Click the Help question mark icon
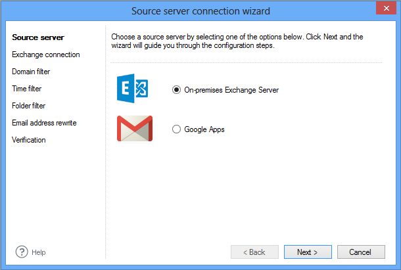 22,252
